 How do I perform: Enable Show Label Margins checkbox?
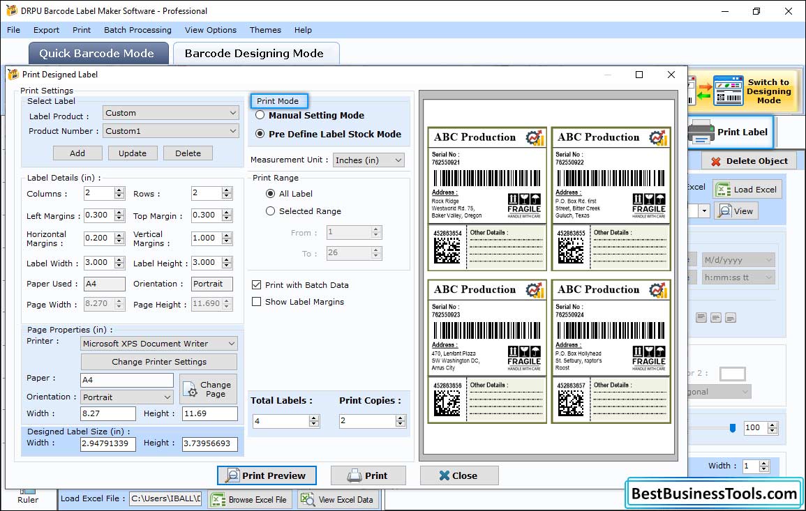257,301
